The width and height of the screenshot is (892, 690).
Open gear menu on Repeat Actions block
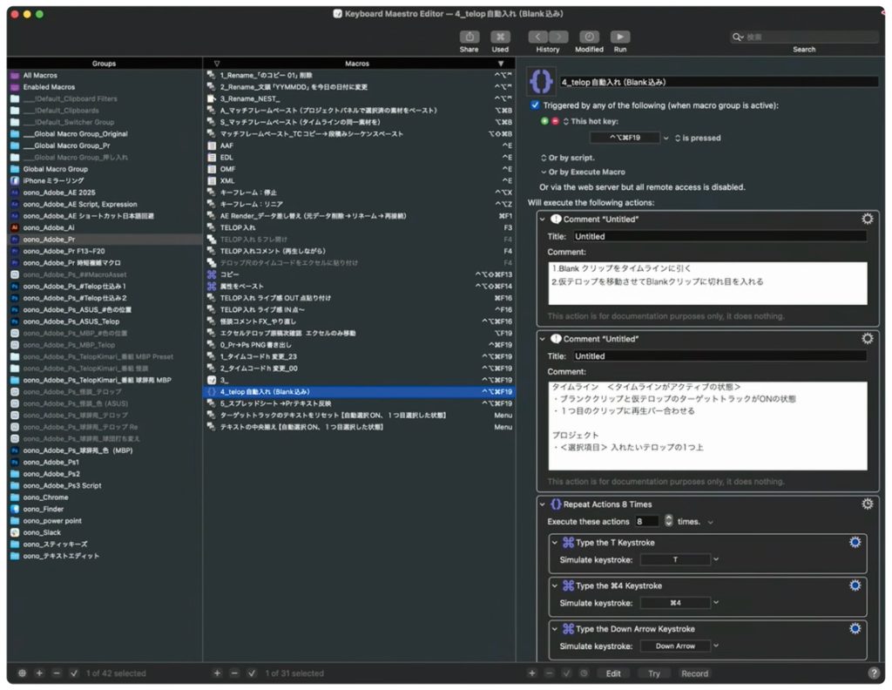click(x=867, y=504)
